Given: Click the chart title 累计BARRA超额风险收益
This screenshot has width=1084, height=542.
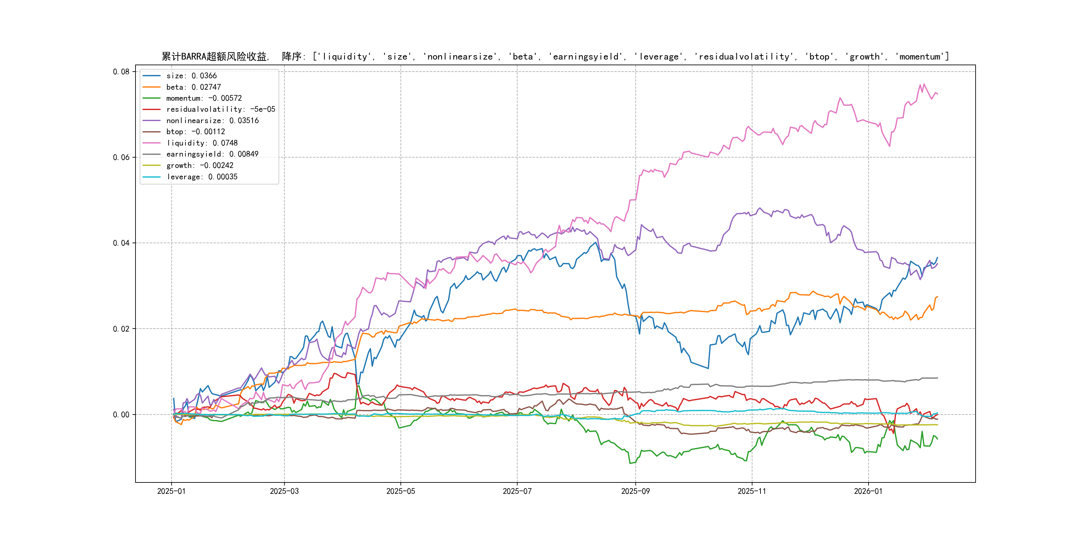Looking at the screenshot, I should point(214,57).
